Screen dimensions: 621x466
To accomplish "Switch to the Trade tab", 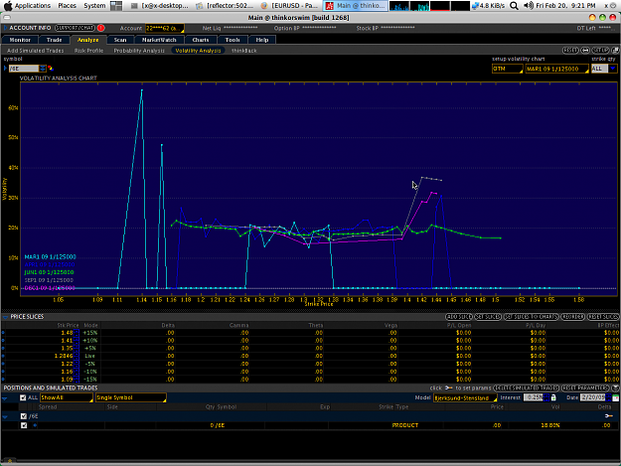I will (55, 40).
